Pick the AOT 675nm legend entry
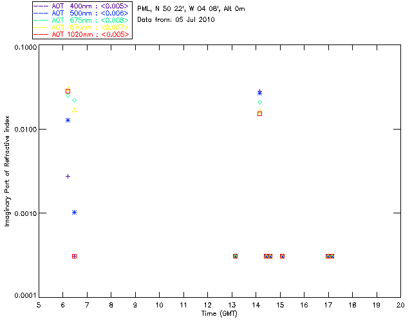 tap(81, 20)
